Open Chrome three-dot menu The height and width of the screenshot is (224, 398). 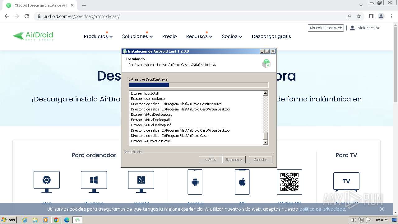(x=391, y=16)
